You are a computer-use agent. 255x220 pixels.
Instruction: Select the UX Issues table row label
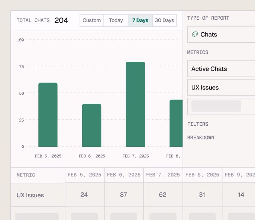coord(30,195)
